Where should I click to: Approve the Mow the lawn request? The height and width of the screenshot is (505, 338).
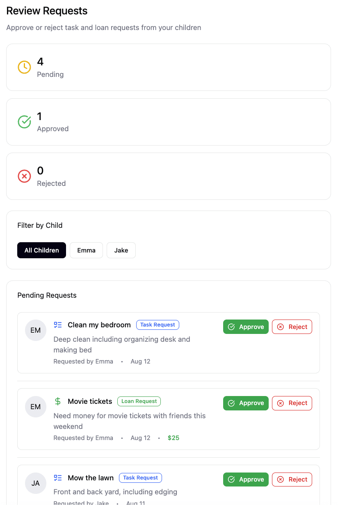click(x=246, y=480)
